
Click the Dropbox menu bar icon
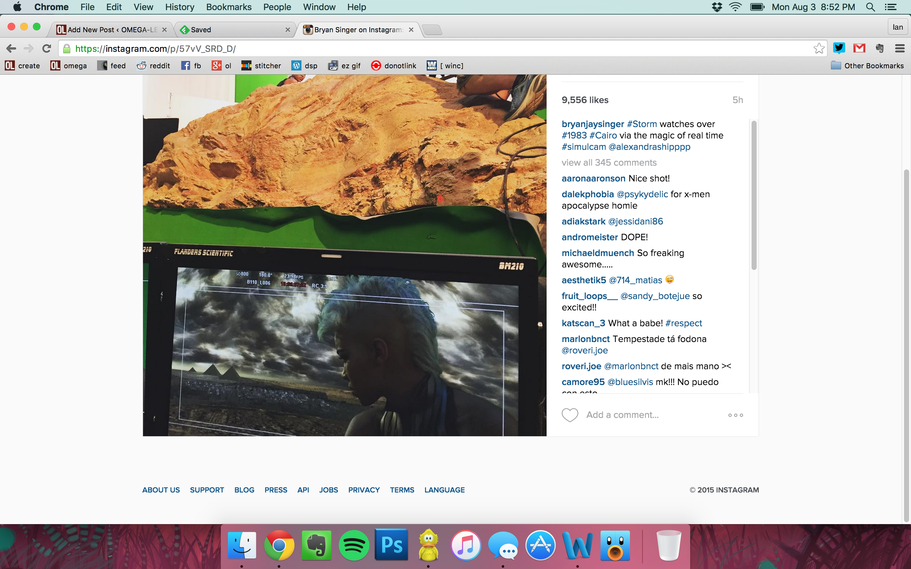[x=717, y=7]
